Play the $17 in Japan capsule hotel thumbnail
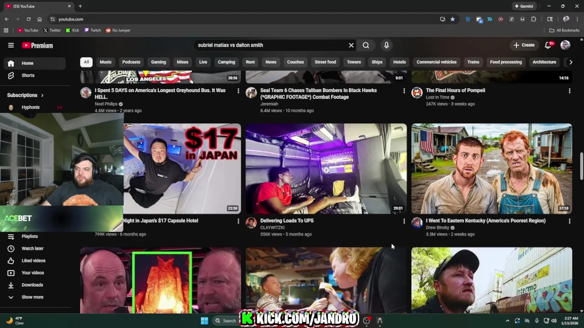Image resolution: width=584 pixels, height=328 pixels. coord(182,169)
